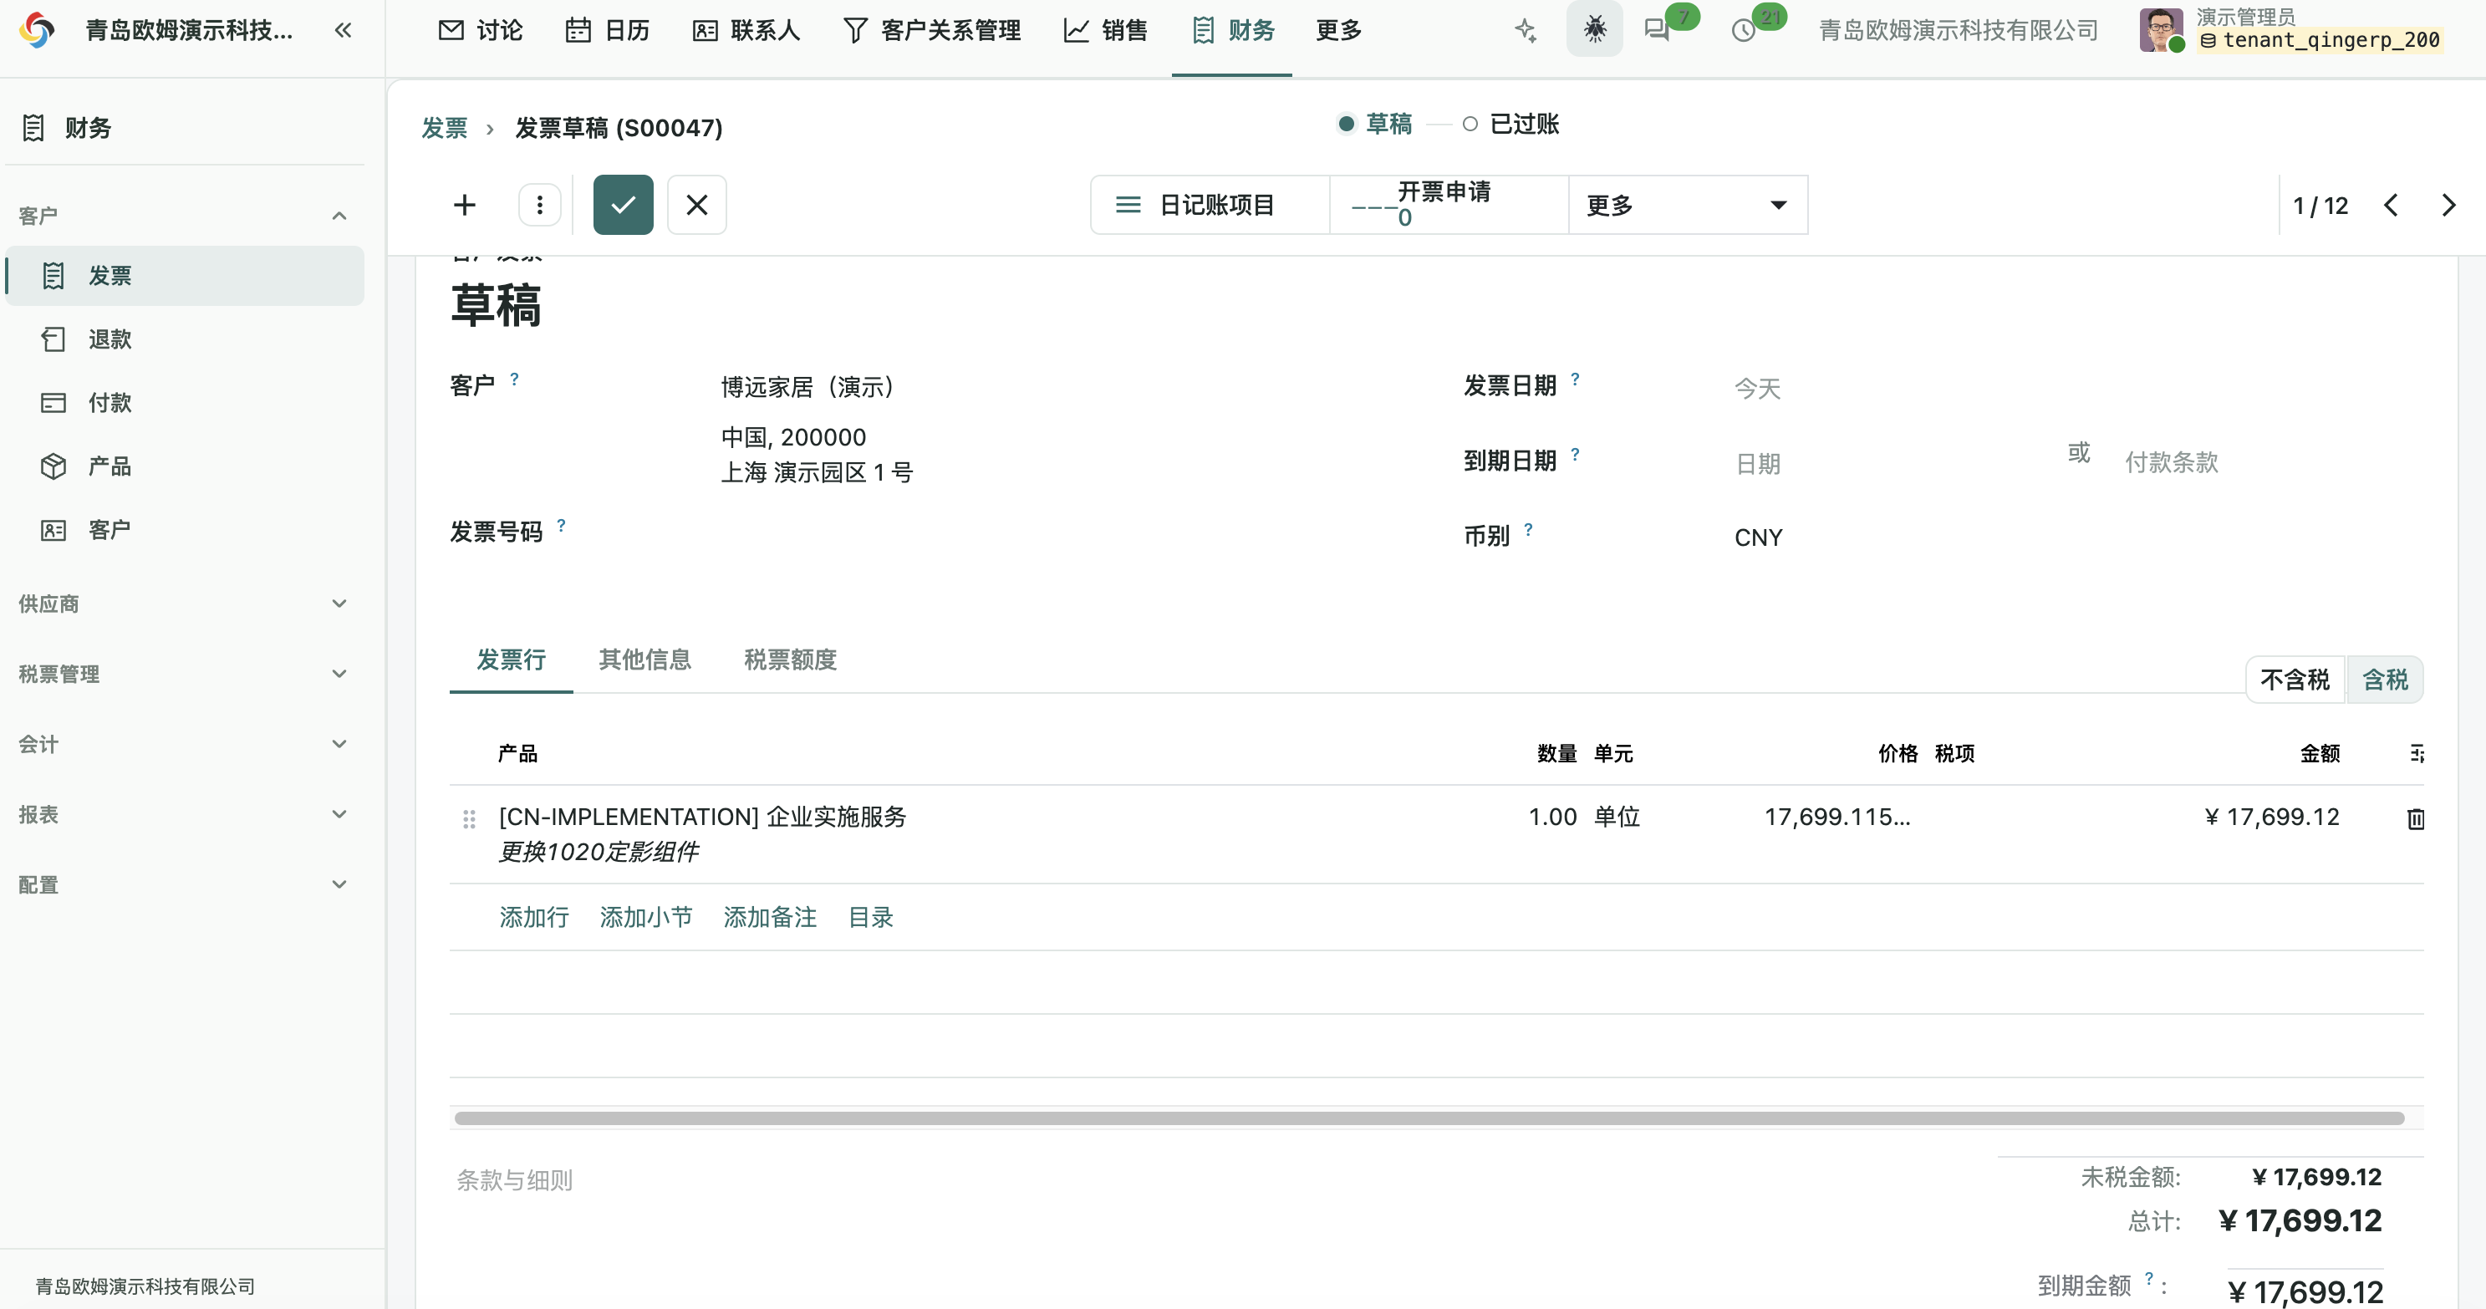
Task: Switch to the 其他信息 tab
Action: [x=644, y=660]
